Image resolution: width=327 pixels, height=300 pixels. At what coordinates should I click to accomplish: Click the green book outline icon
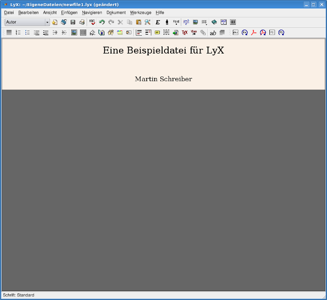214,22
